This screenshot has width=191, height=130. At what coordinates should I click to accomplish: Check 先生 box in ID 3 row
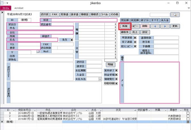tap(188, 113)
